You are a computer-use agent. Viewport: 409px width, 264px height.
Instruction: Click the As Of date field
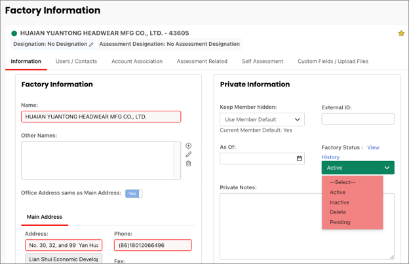262,158
